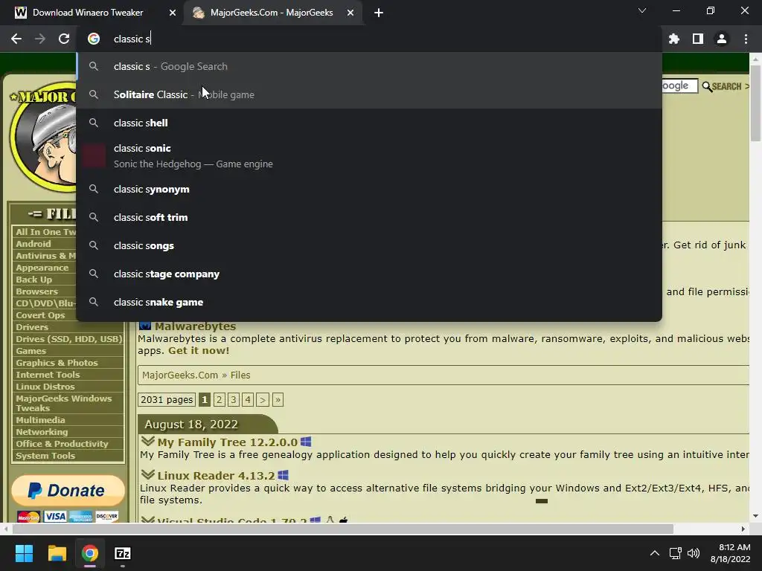The height and width of the screenshot is (571, 762).
Task: Go to files page 3
Action: click(x=234, y=399)
